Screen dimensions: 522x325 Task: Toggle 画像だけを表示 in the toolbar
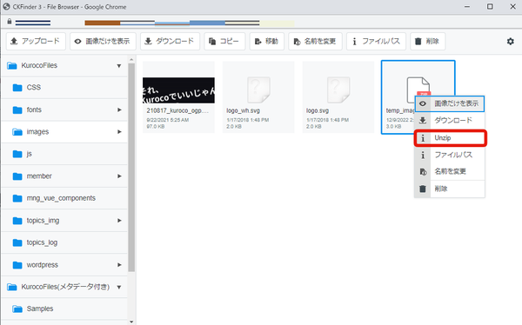click(x=103, y=41)
